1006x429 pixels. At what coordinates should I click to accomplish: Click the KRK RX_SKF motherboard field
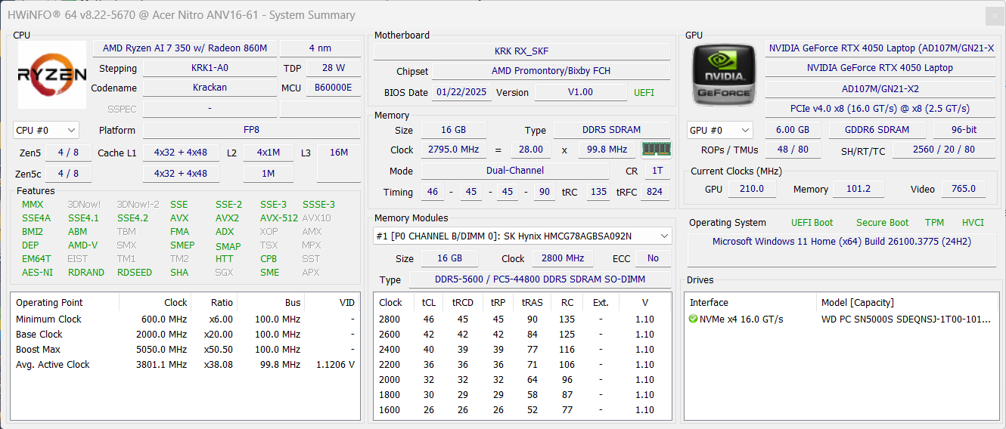(522, 51)
